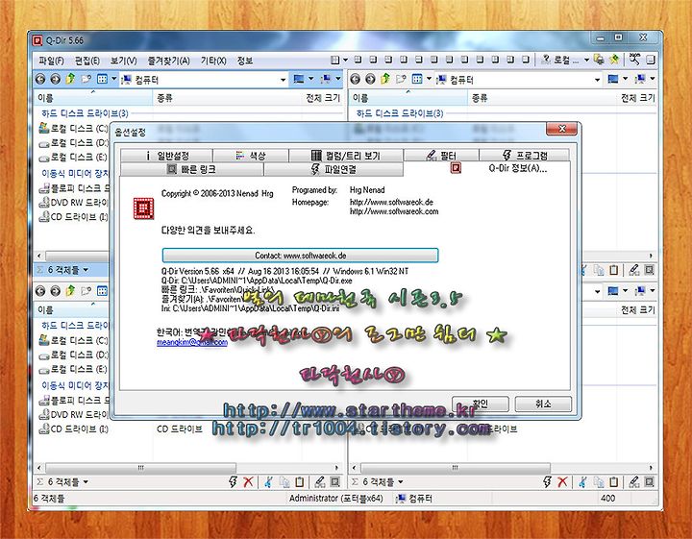Viewport: 692px width, 539px height.
Task: Switch to the 필터 tab
Action: click(x=441, y=156)
